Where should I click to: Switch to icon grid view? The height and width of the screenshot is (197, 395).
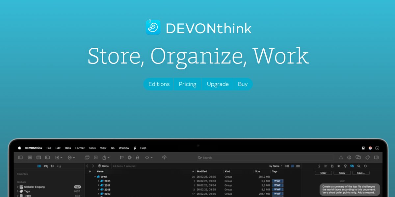[287, 166]
